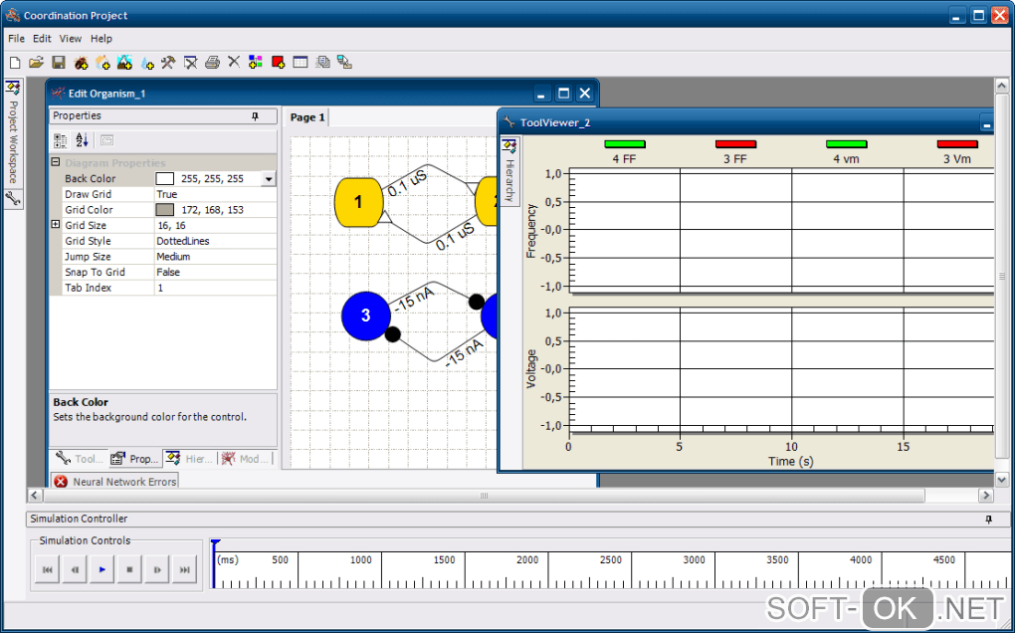
Task: Click the vertical scrollbar down arrow
Action: pos(1001,480)
